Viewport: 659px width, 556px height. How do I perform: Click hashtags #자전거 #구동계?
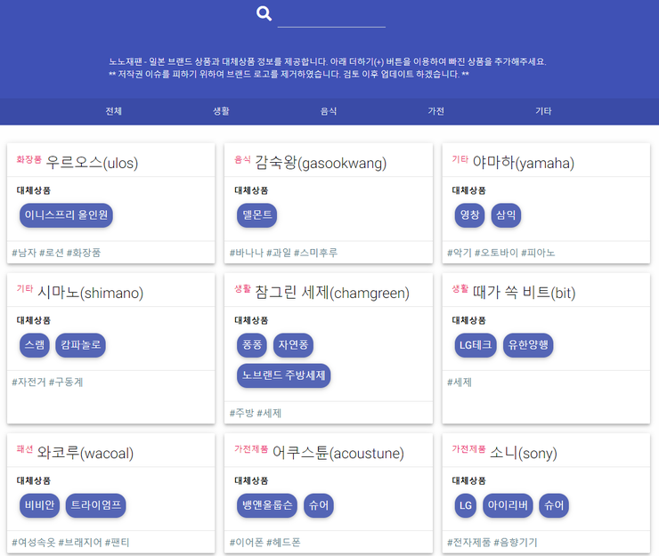(x=47, y=382)
